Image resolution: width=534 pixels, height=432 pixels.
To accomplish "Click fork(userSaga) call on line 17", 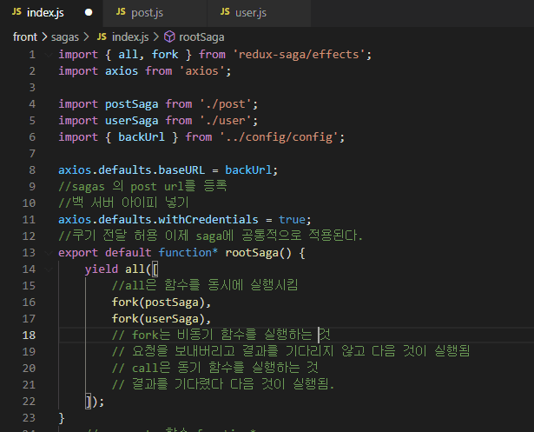I will pyautogui.click(x=158, y=319).
